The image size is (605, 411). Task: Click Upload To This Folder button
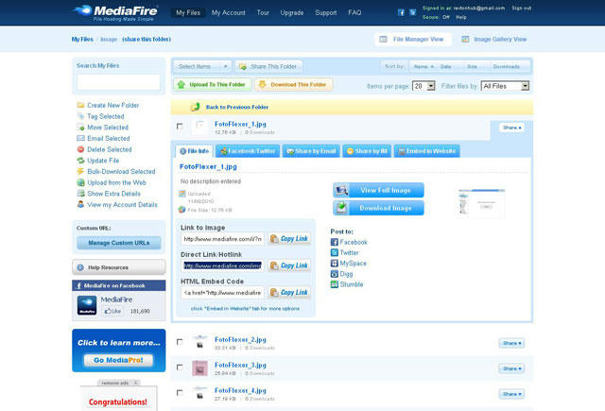pyautogui.click(x=212, y=84)
